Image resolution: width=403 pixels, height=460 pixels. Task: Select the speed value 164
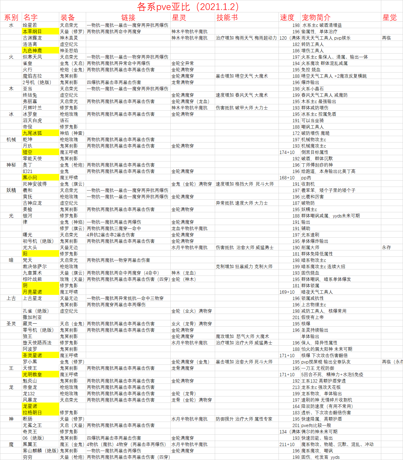[x=289, y=406]
